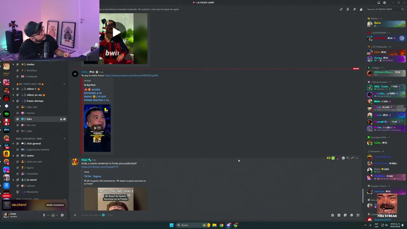Open the boosteos channel
Image resolution: width=407 pixels, height=229 pixels.
click(41, 70)
